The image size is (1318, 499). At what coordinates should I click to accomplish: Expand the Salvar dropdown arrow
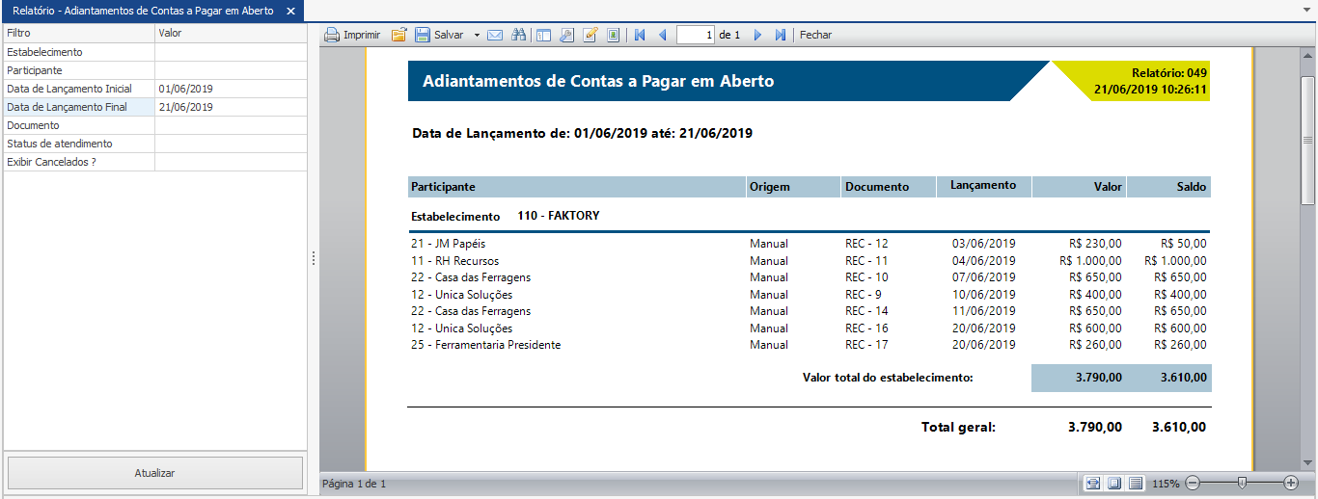click(477, 35)
